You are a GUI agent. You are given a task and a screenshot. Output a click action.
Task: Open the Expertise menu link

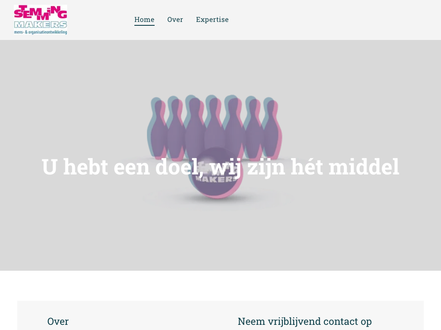(x=212, y=20)
